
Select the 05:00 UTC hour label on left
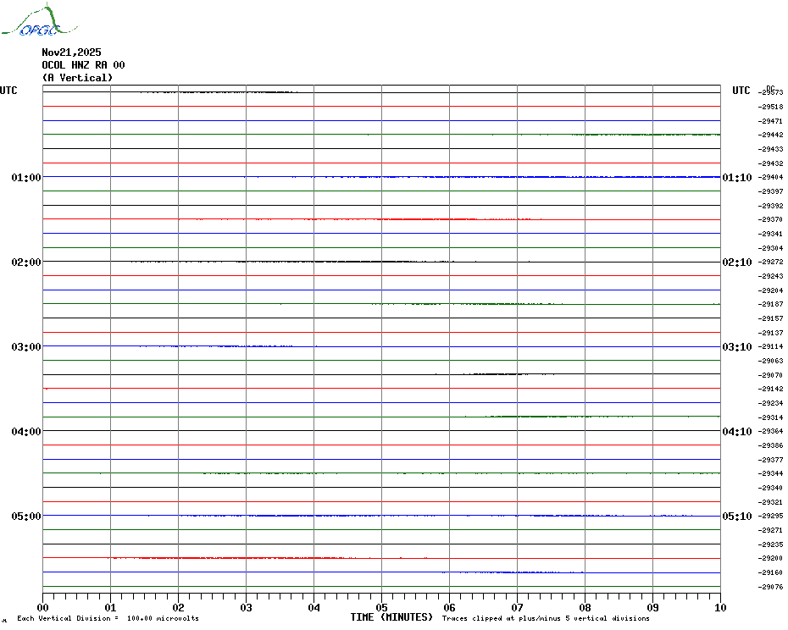point(26,517)
